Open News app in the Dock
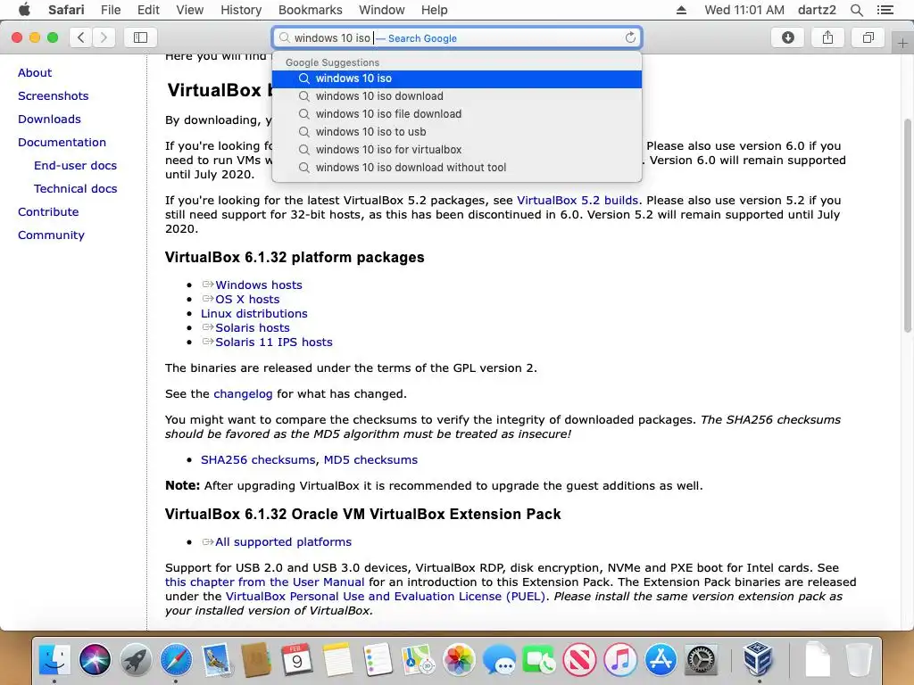The width and height of the screenshot is (914, 685). 580,659
